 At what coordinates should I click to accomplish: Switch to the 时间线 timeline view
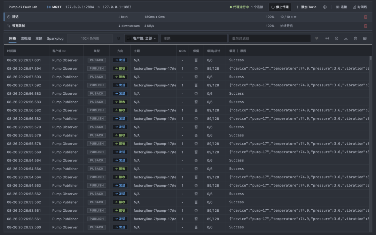pos(360,7)
